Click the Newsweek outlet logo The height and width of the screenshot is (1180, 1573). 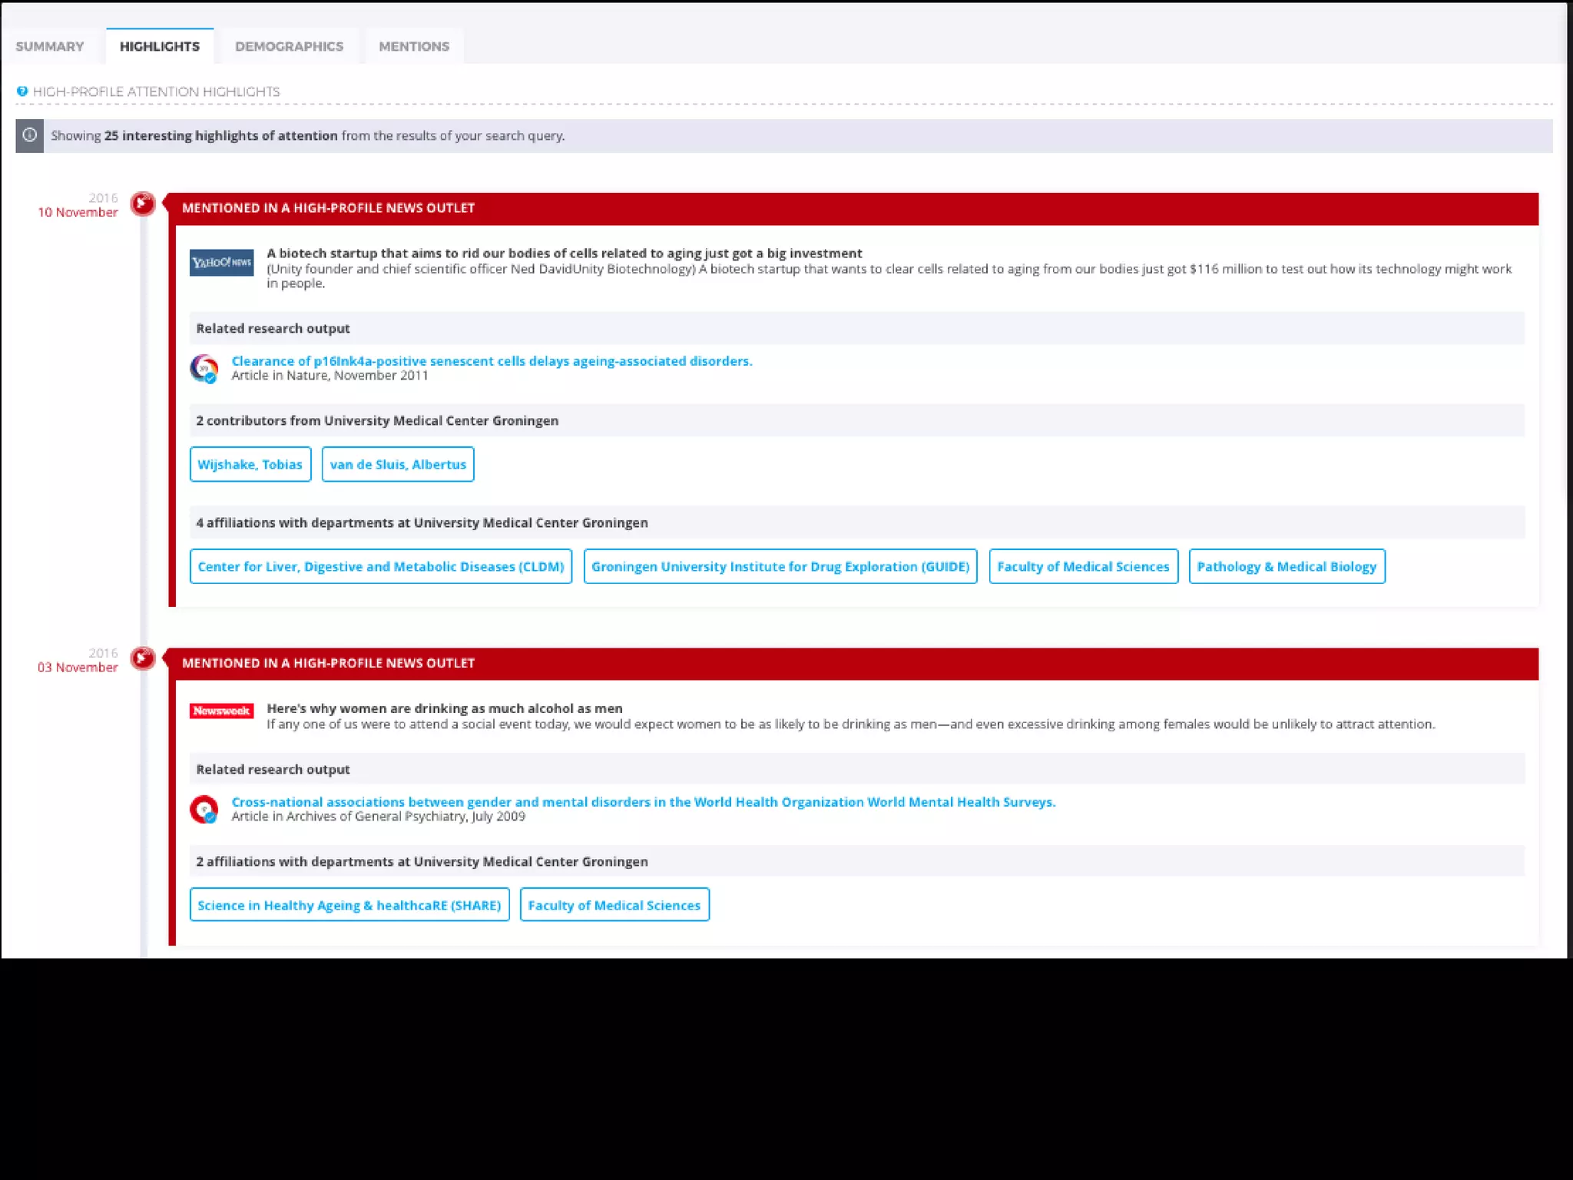221,711
